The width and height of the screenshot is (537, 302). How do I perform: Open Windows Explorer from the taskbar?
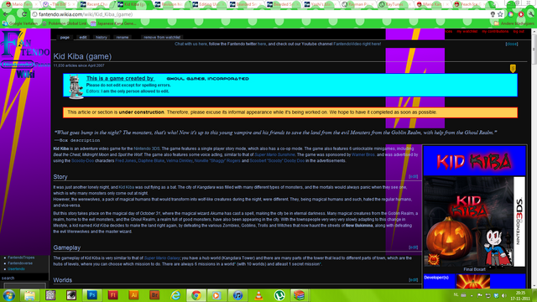(30, 295)
